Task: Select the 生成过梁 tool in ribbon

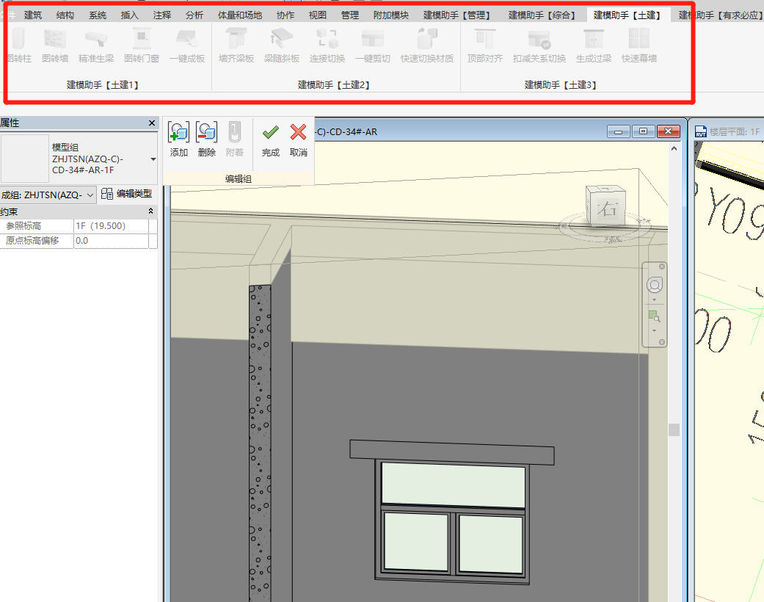Action: coord(593,44)
